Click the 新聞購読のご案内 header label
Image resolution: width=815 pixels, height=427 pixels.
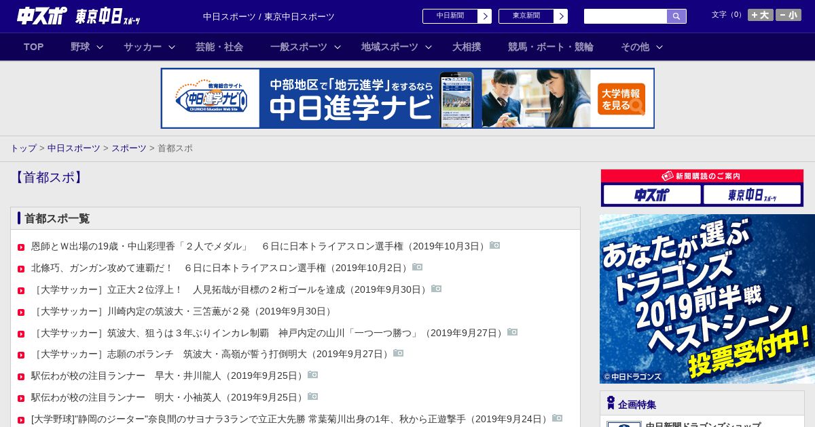coord(702,176)
